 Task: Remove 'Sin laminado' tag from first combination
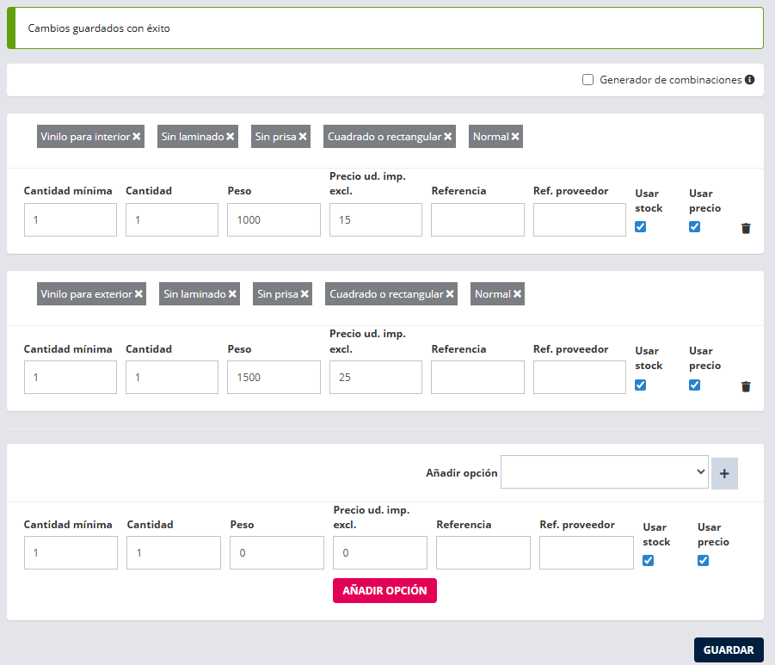coord(231,137)
